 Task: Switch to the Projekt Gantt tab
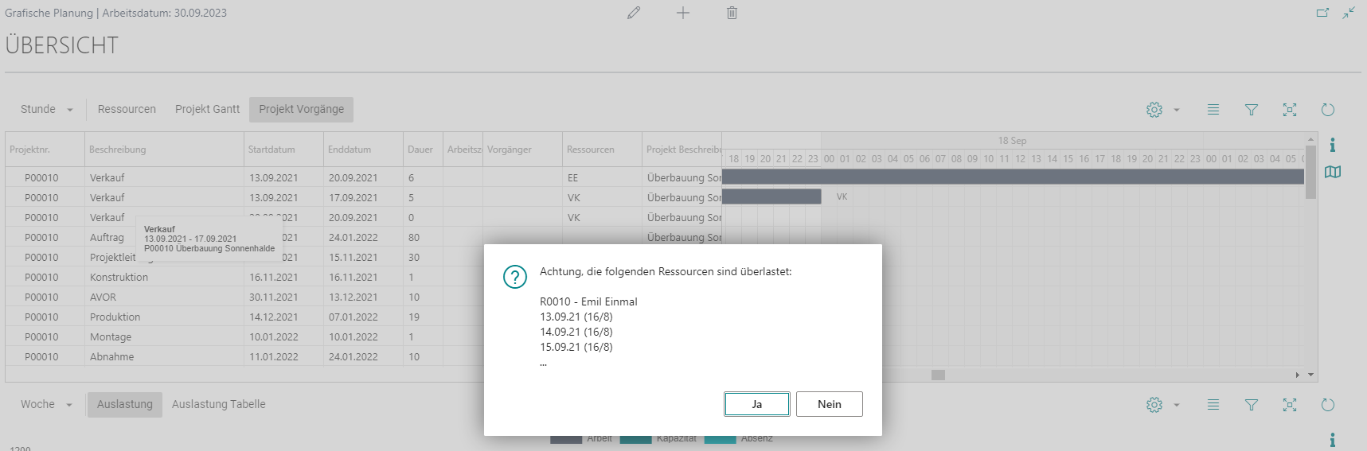tap(207, 110)
